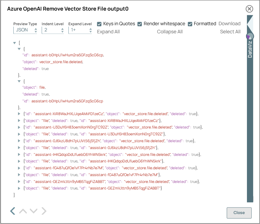260x224 pixels.
Task: Click Collapse All to fold all records
Action: [170, 31]
